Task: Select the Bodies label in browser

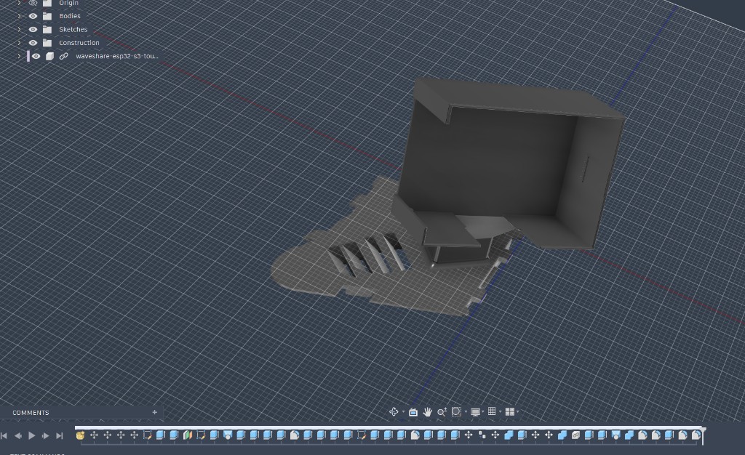Action: coord(70,16)
